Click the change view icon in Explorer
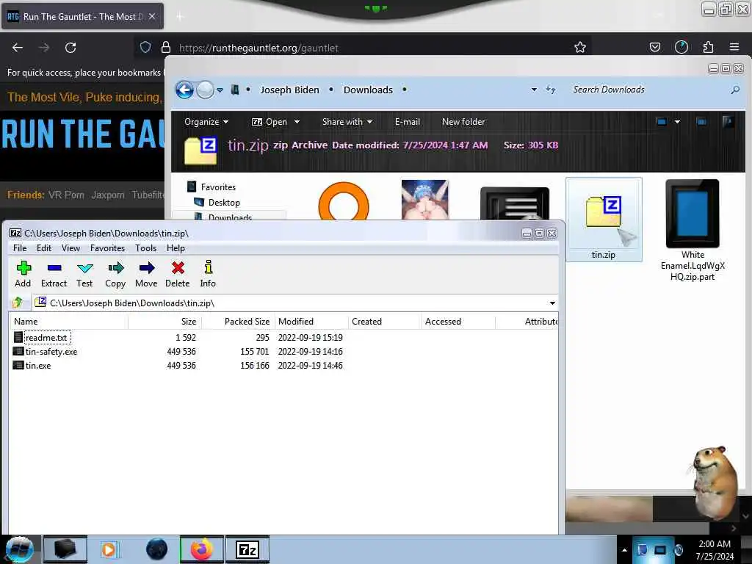This screenshot has height=564, width=752. click(662, 122)
